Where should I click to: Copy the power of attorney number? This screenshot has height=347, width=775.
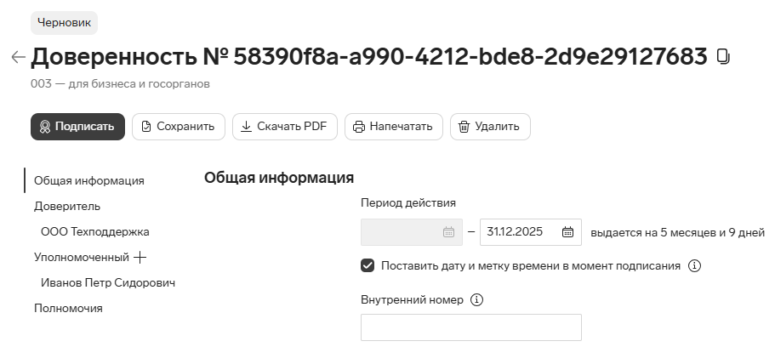[722, 57]
